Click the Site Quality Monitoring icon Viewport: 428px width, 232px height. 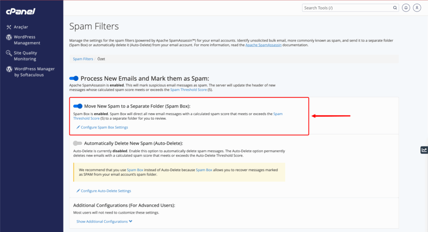click(9, 53)
